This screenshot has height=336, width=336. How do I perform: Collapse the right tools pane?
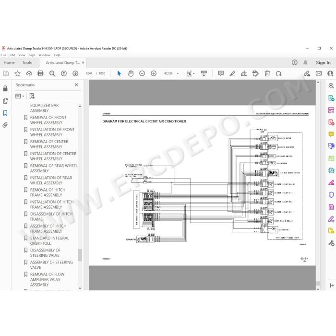332,286
